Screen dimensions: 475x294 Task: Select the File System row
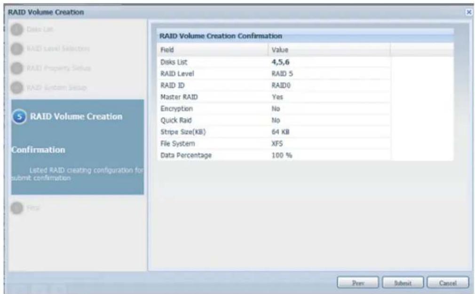[273, 144]
